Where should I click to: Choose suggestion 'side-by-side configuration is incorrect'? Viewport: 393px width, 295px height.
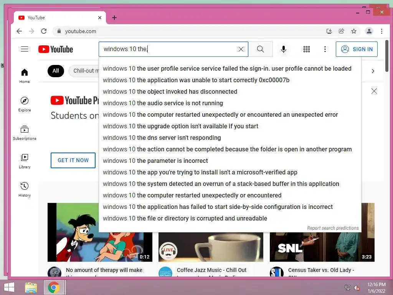point(230,207)
